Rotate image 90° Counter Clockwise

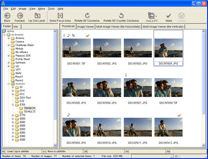[121, 16]
